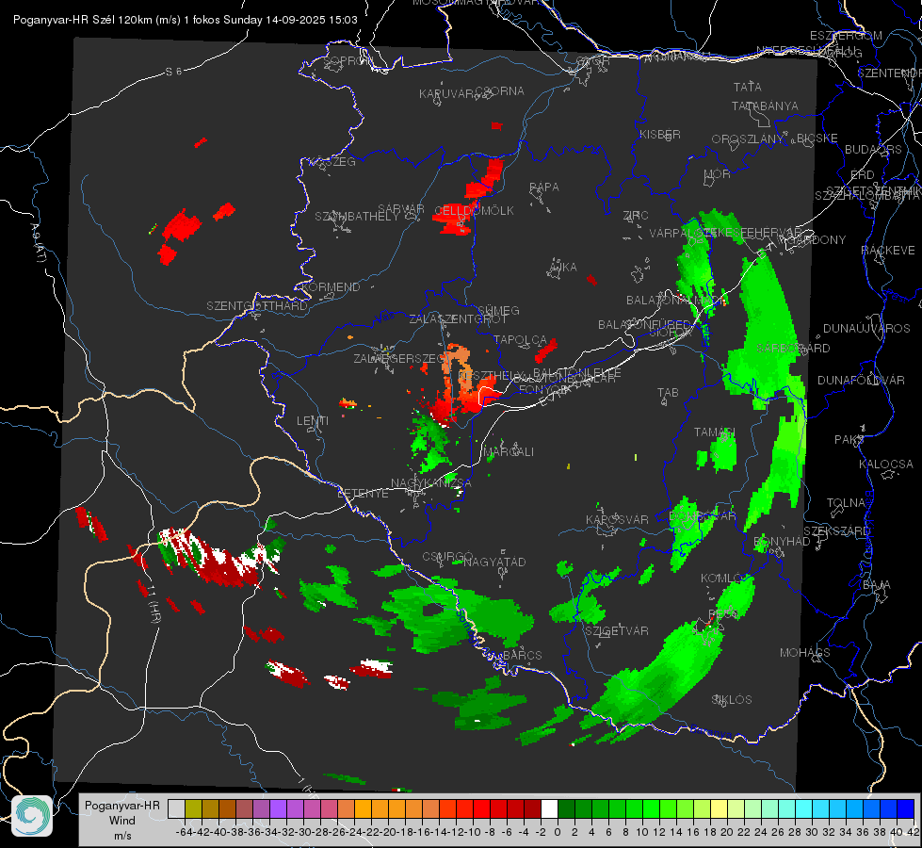Click the radar title text with the date 14-09-2025

point(186,20)
